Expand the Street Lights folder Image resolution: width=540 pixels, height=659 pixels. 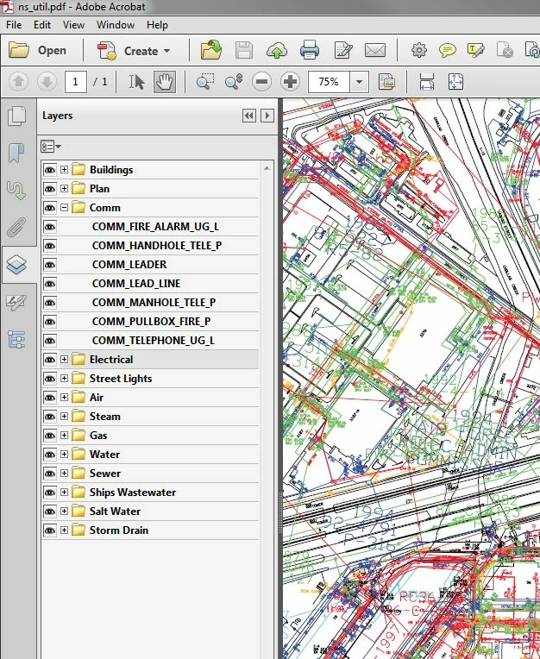click(x=64, y=379)
